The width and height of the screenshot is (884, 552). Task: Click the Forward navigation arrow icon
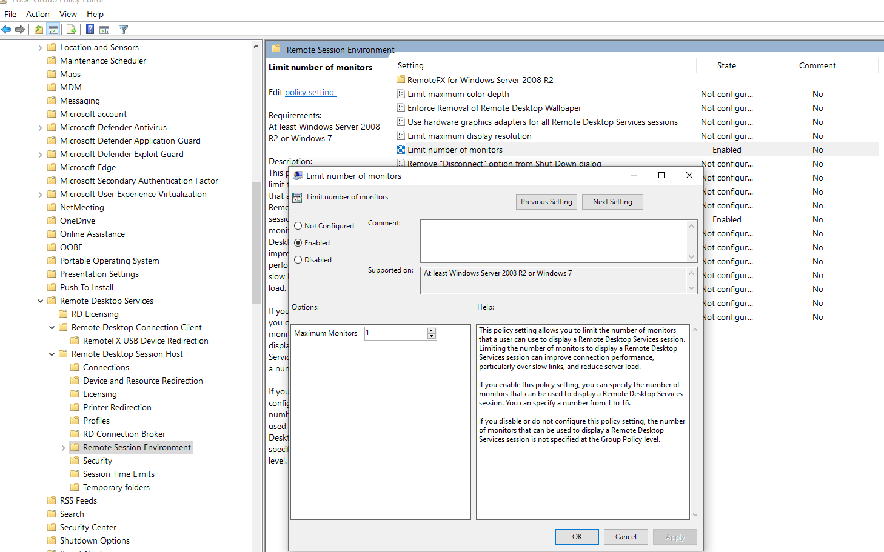20,29
